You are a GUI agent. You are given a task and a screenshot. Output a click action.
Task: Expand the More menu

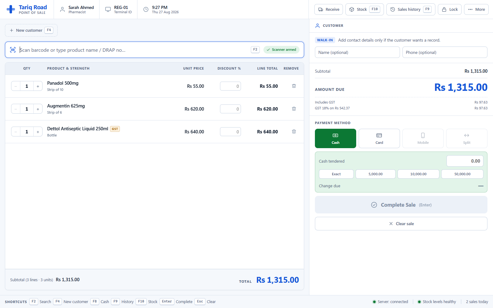pyautogui.click(x=476, y=10)
